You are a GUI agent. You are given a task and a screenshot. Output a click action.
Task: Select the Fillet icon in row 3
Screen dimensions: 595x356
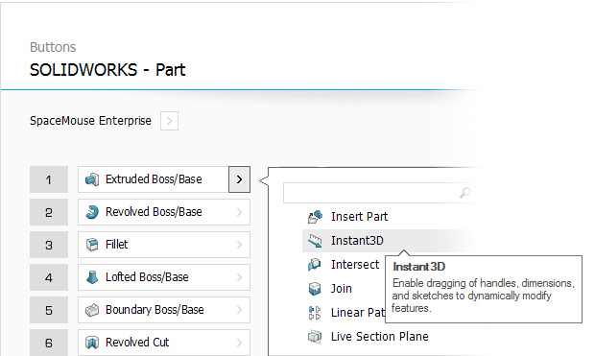(92, 245)
